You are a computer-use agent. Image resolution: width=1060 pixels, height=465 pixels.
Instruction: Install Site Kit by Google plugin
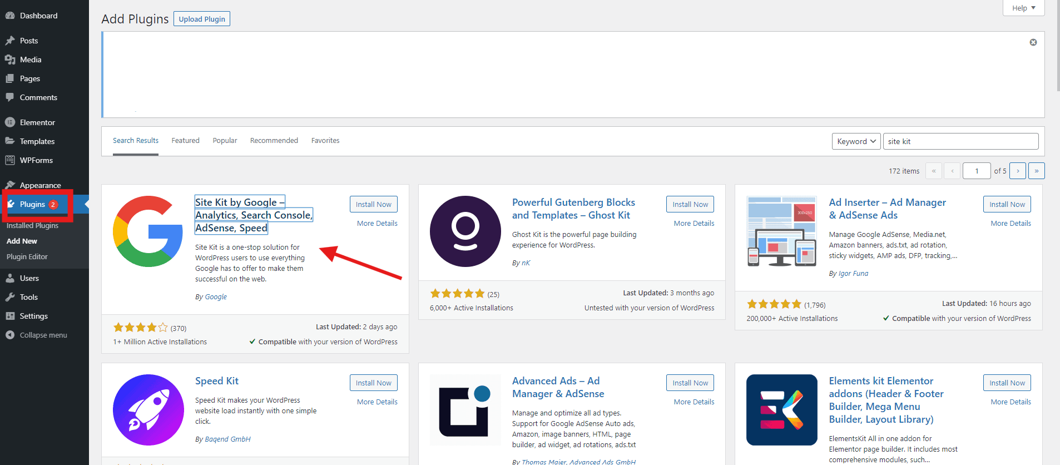374,204
